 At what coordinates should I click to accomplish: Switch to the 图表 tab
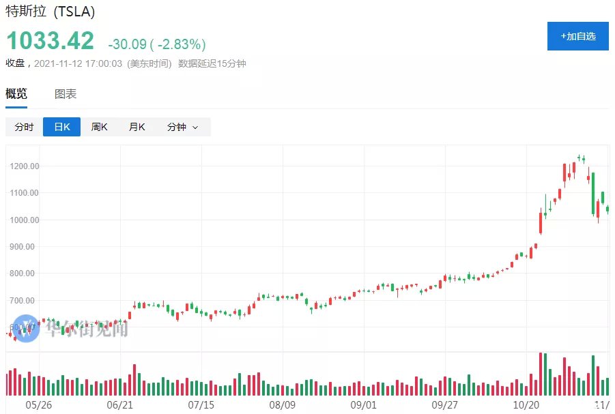point(66,93)
